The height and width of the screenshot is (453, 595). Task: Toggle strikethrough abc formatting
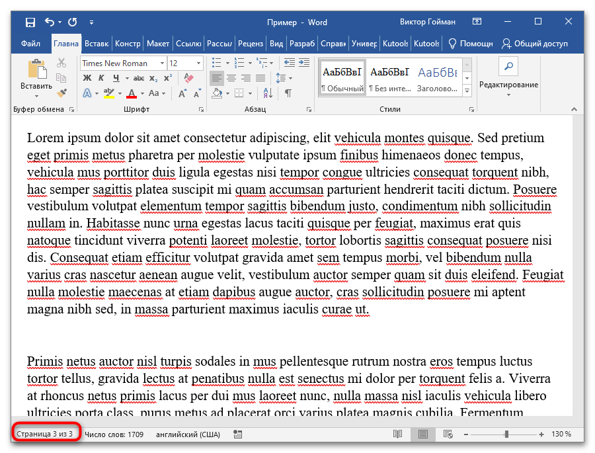pyautogui.click(x=139, y=78)
